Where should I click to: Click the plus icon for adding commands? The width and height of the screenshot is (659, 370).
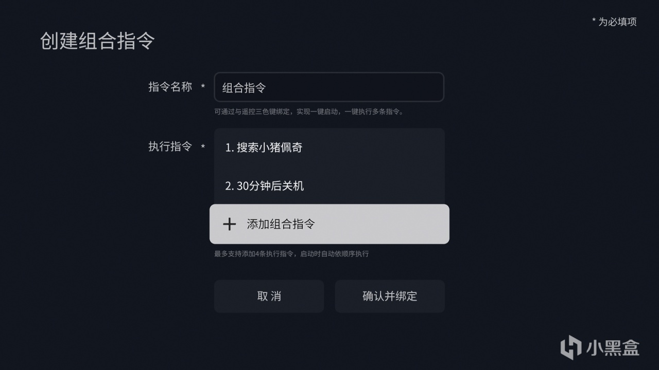[229, 224]
